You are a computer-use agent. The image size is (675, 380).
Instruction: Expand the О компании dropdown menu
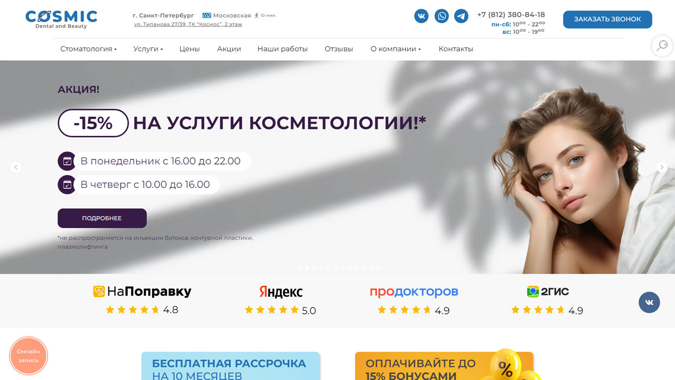point(396,49)
